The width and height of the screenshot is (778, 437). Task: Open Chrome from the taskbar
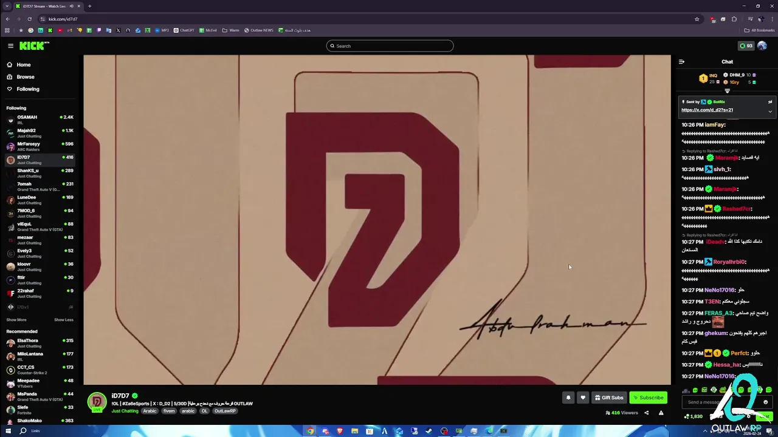coord(310,431)
